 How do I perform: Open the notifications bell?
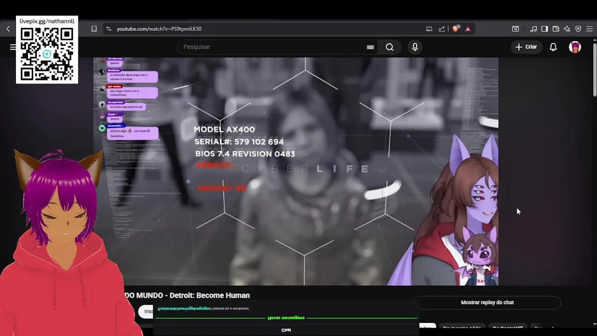pos(553,47)
